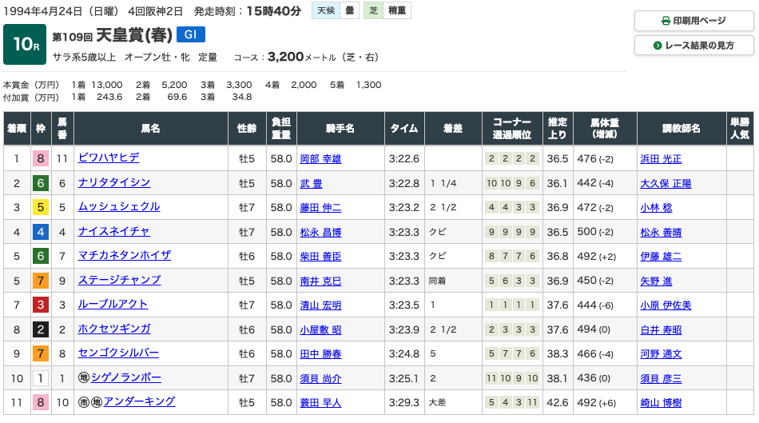
Task: View jockey 武 豊's page
Action: click(309, 183)
